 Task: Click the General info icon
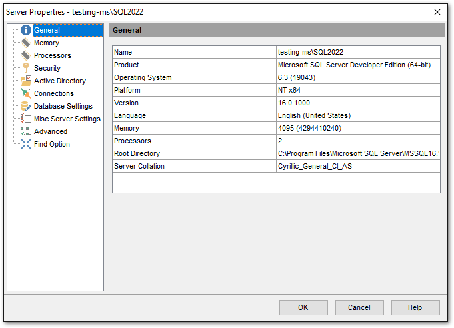click(x=26, y=30)
